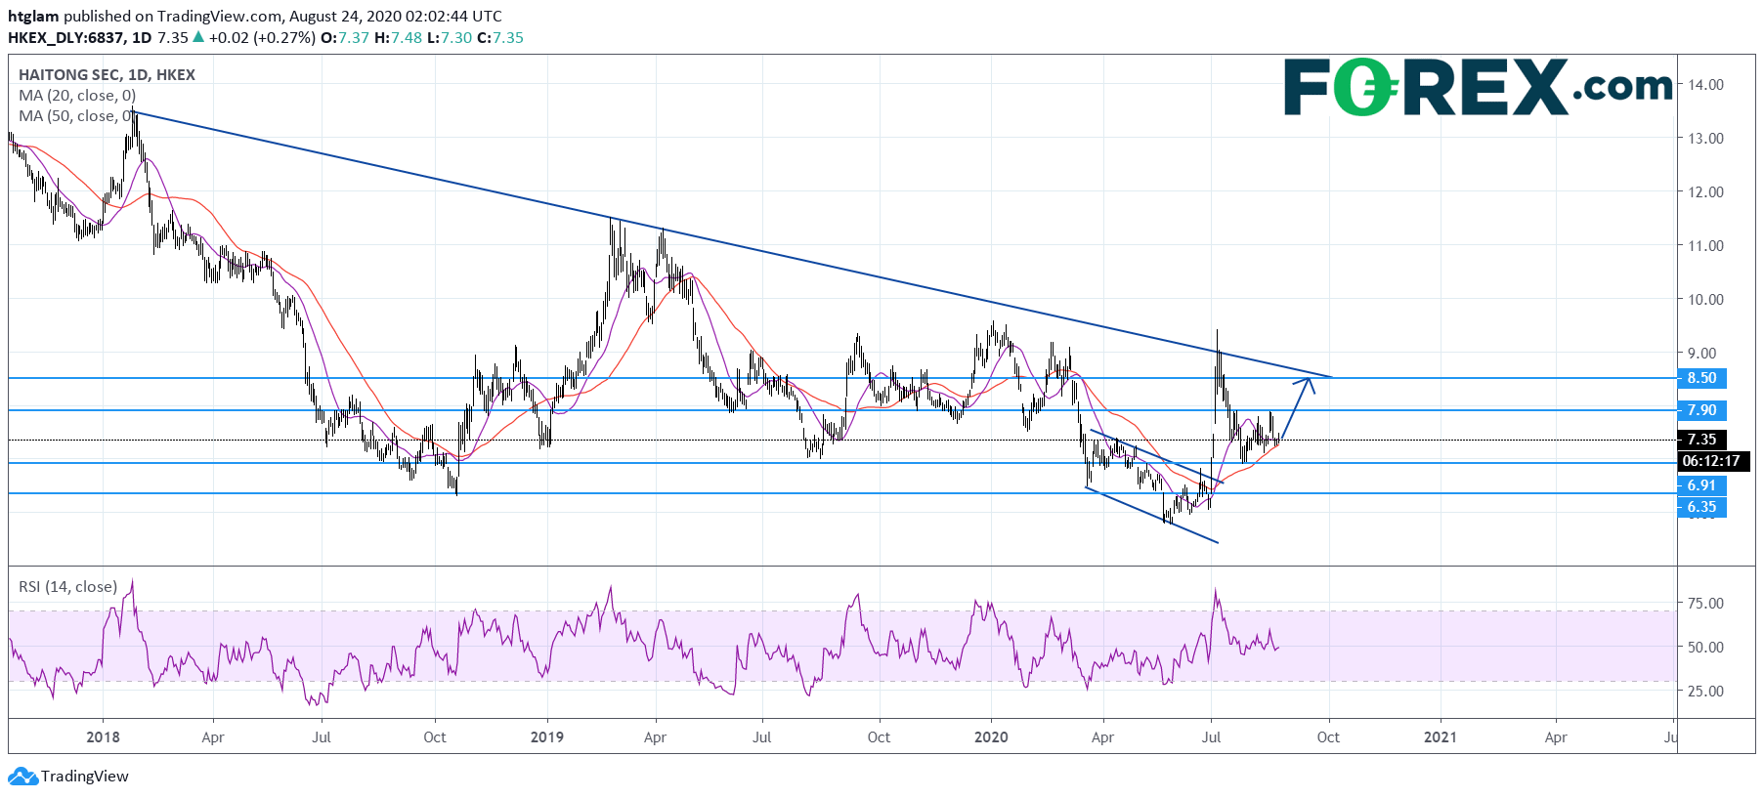Image resolution: width=1764 pixels, height=799 pixels.
Task: Click the FOREX.com logo
Action: [1478, 87]
